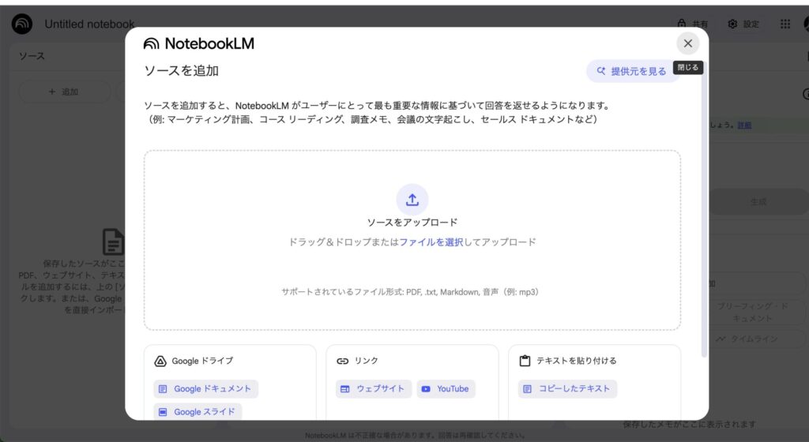Image resolution: width=809 pixels, height=442 pixels.
Task: Click the Google Drive triangle icon
Action: click(160, 361)
